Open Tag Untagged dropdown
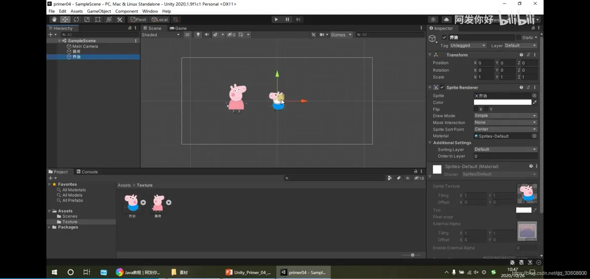This screenshot has width=590, height=279. 468,45
